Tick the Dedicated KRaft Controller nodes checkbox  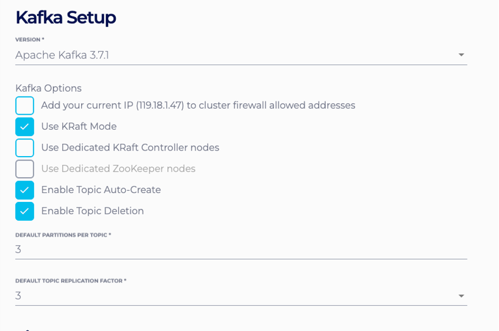(25, 148)
